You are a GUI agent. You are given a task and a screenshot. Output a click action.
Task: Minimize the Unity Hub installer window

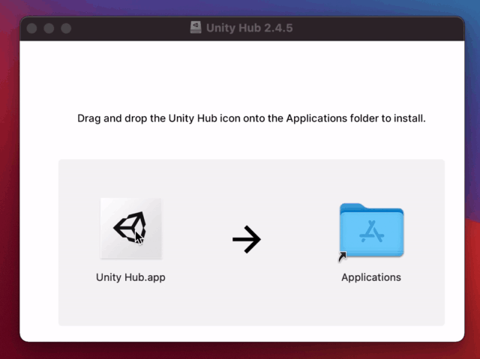click(x=49, y=28)
